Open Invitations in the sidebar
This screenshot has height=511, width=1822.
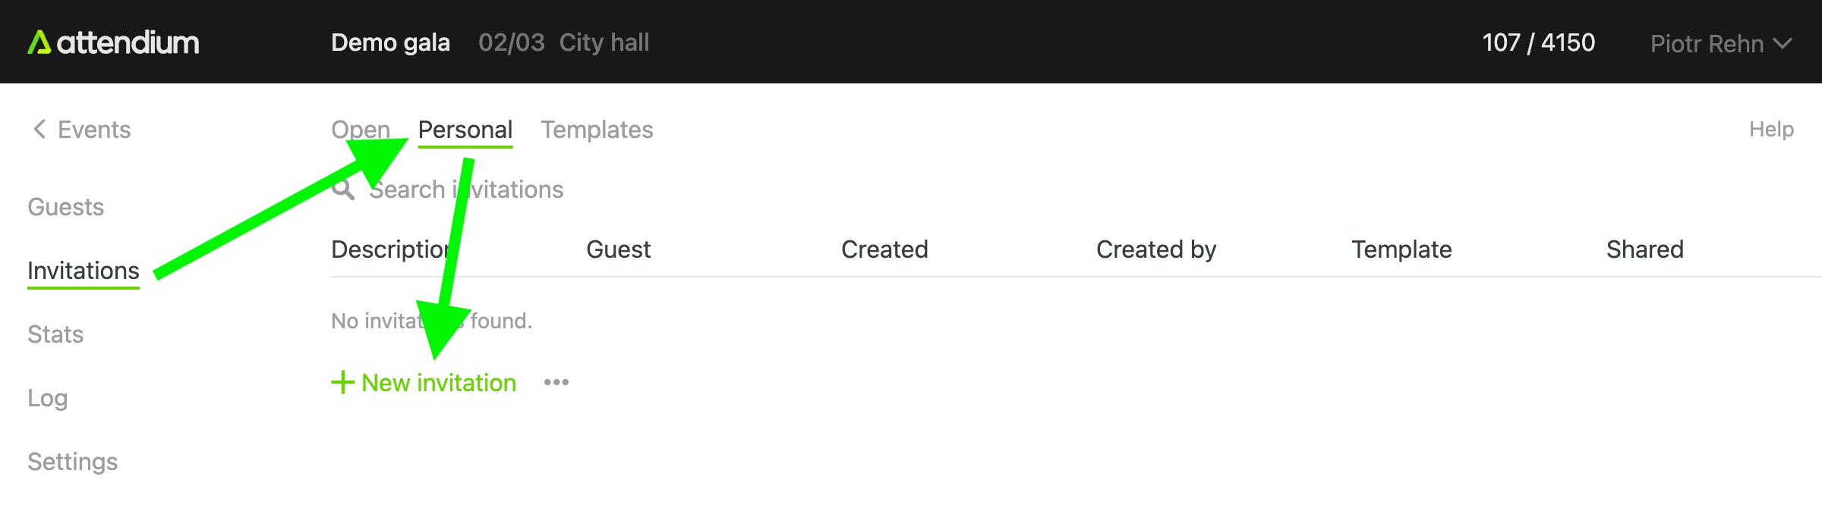click(x=84, y=271)
